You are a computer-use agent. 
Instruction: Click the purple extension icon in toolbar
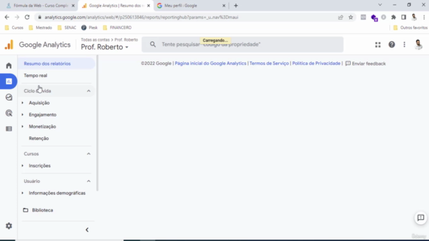374,18
